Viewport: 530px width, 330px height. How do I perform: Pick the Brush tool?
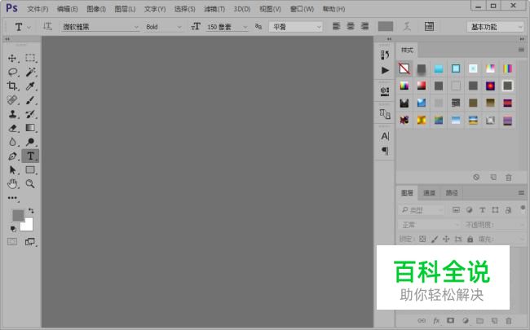(x=30, y=100)
